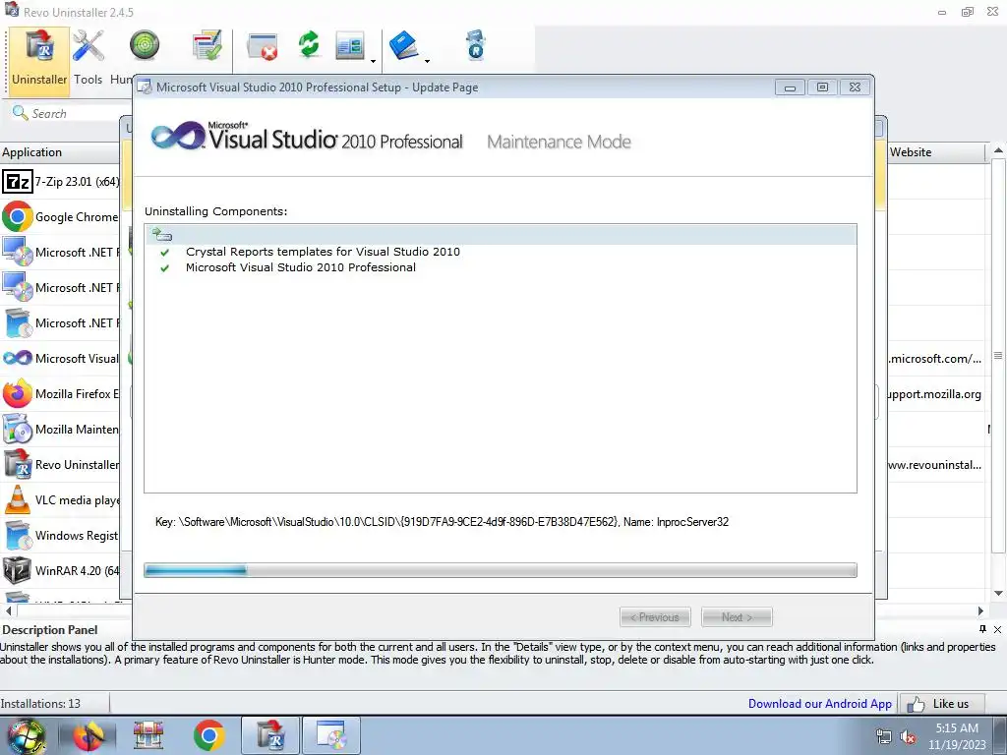Open the second pinned taskbar app
The image size is (1007, 755).
click(148, 735)
